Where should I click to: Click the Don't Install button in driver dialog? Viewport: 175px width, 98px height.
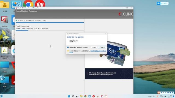[102, 47]
